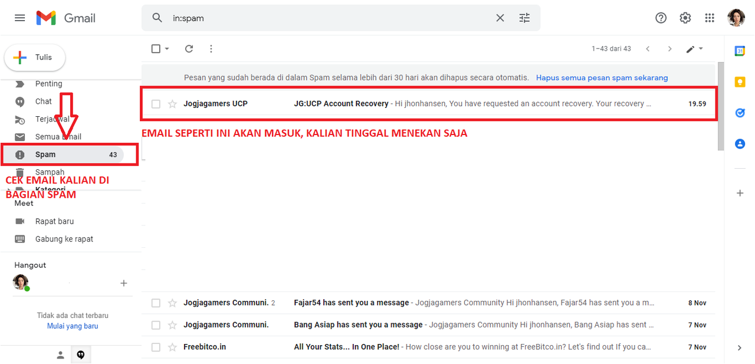Open the All Your Stats email
The width and height of the screenshot is (755, 364).
428,347
